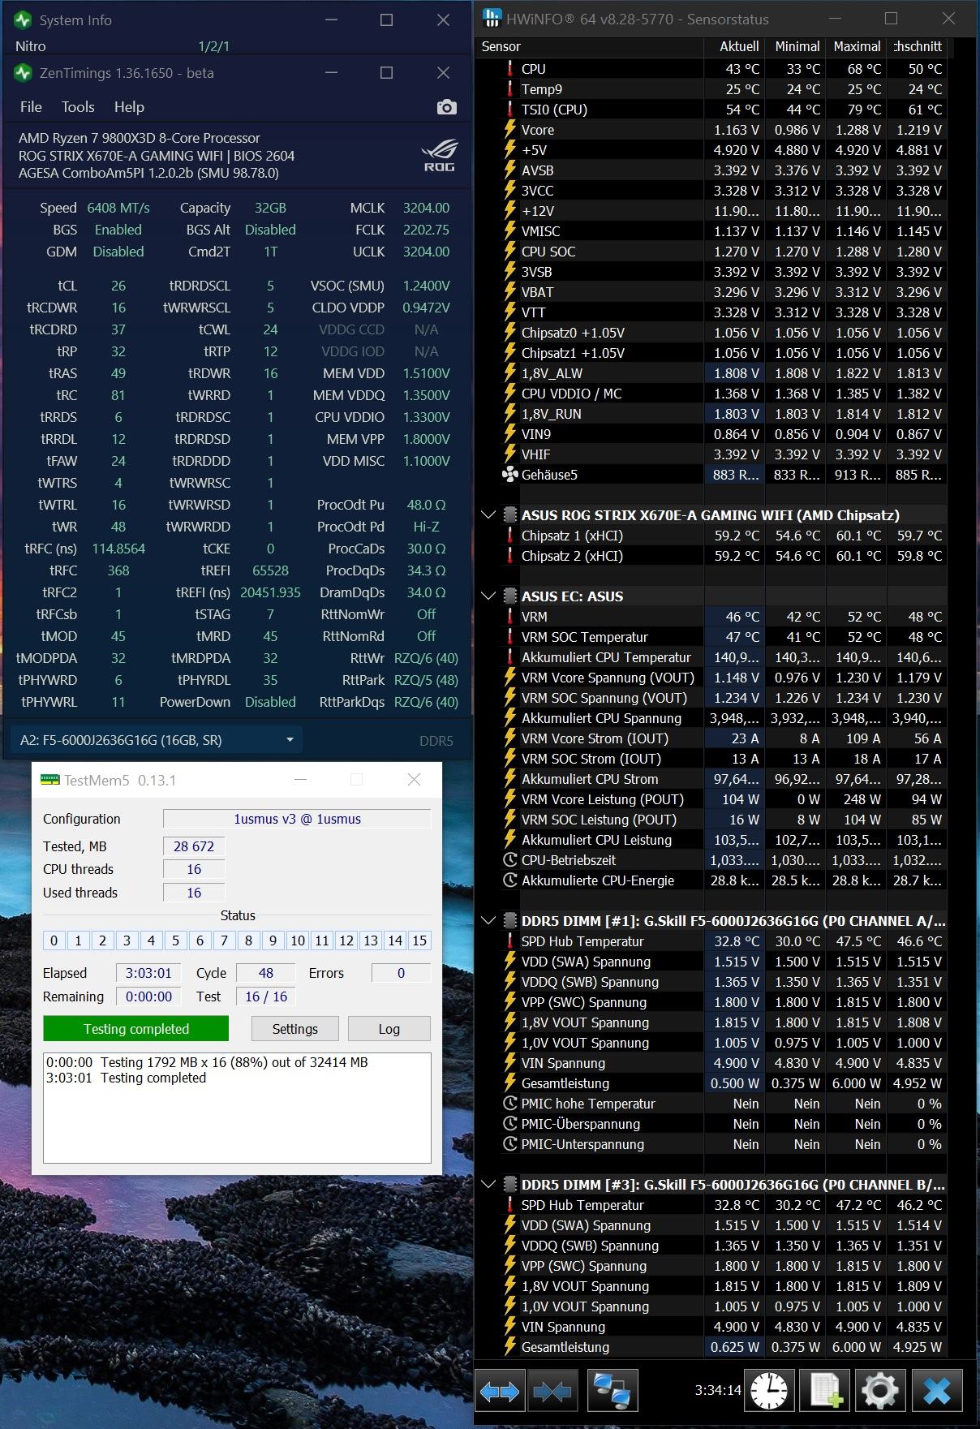Click the 3:34:14 elapsed timer in HWiNFO
The height and width of the screenshot is (1429, 980).
(x=717, y=1390)
